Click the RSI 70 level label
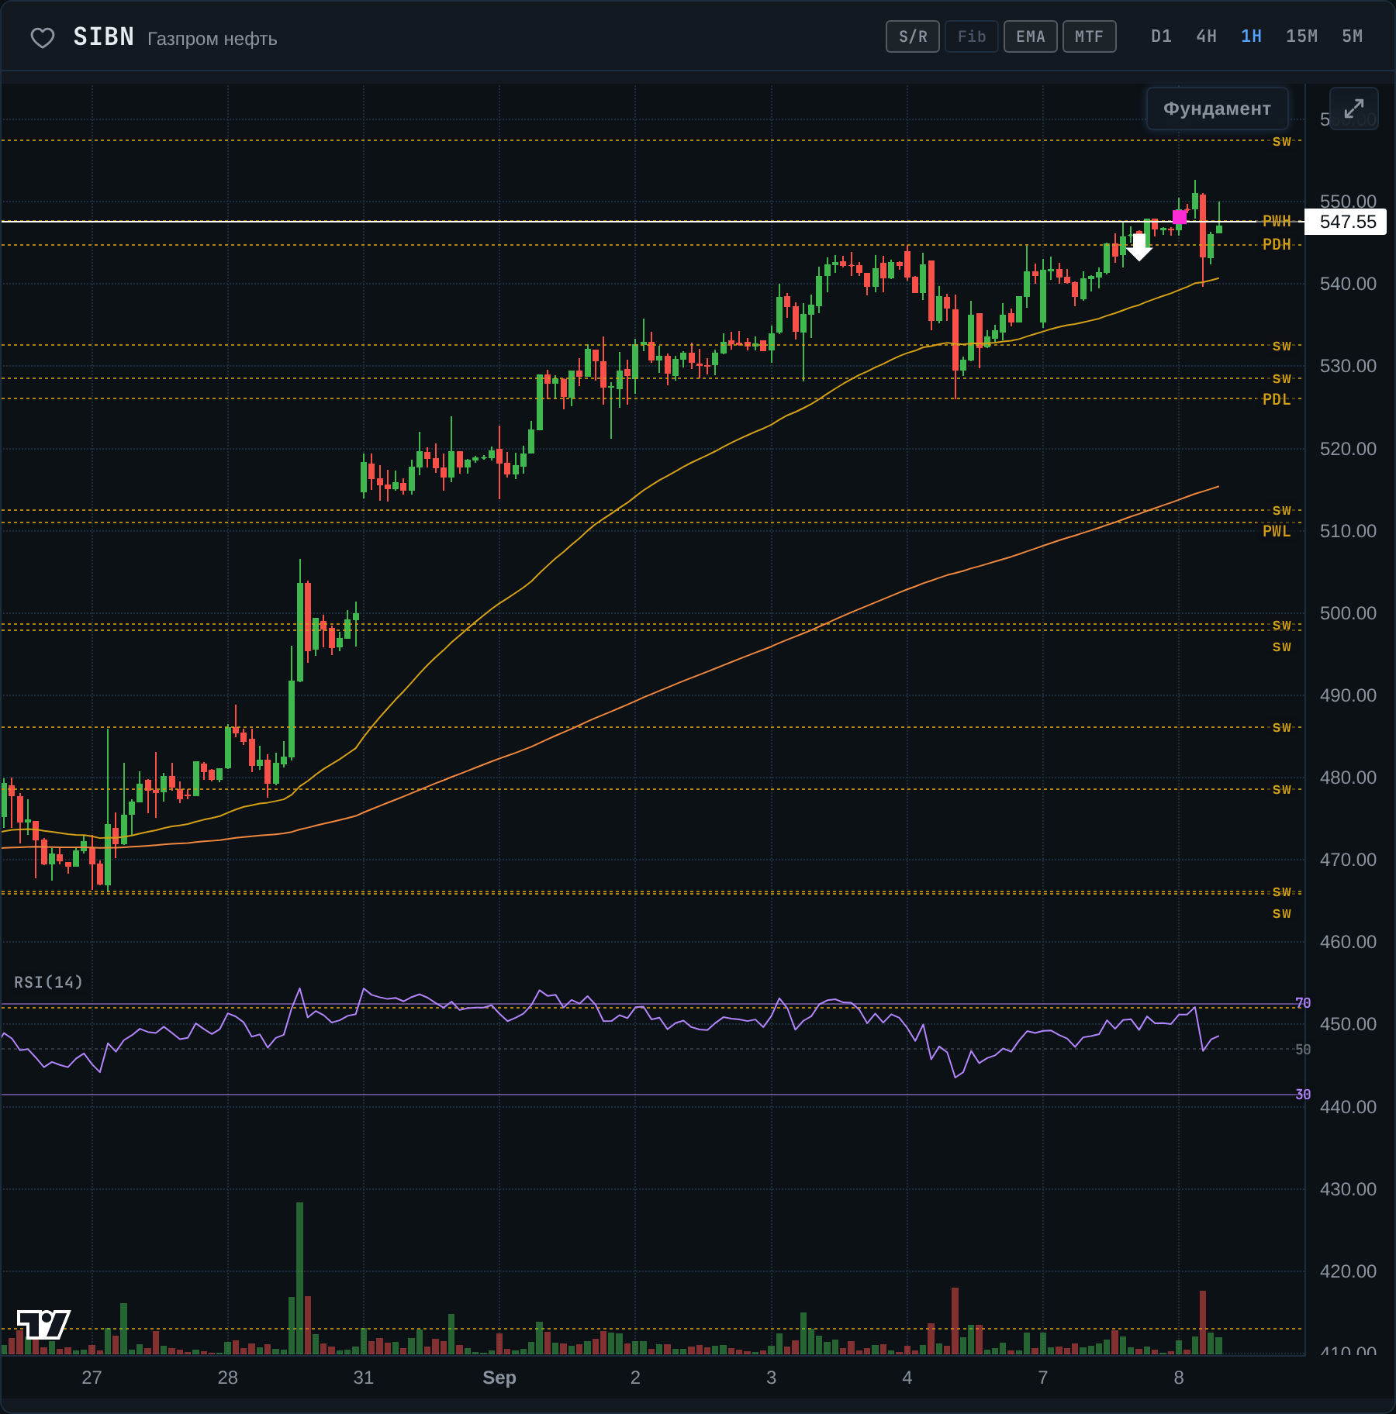The height and width of the screenshot is (1414, 1396). 1303,1003
